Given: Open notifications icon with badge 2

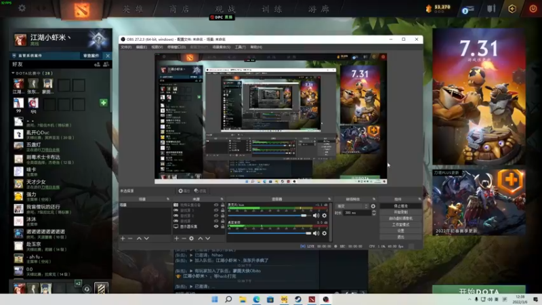Looking at the screenshot, I should point(467,9).
